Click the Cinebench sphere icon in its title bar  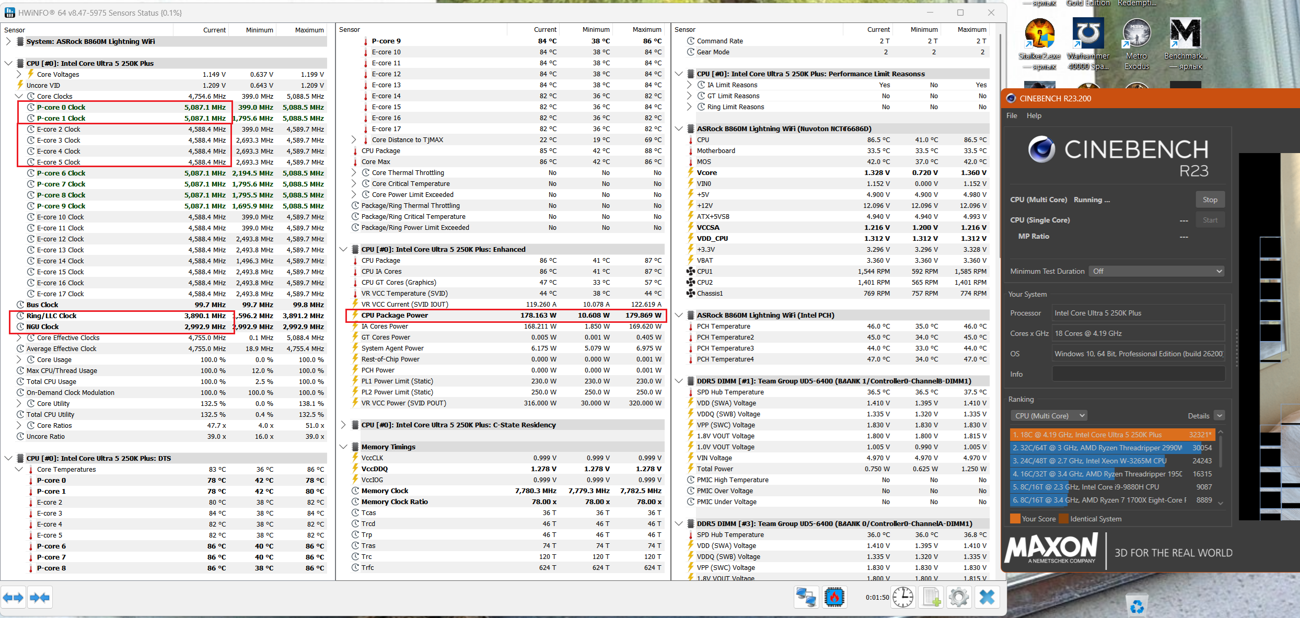1011,98
